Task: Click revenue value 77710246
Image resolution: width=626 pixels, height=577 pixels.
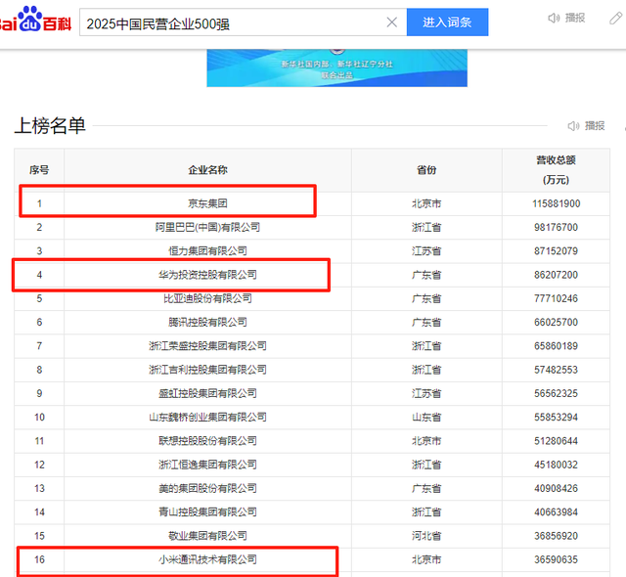Action: click(556, 298)
